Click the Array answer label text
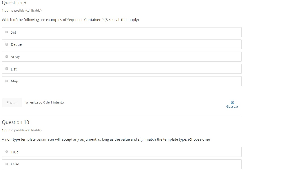Viewport: 284px width, 176px height. coord(15,57)
